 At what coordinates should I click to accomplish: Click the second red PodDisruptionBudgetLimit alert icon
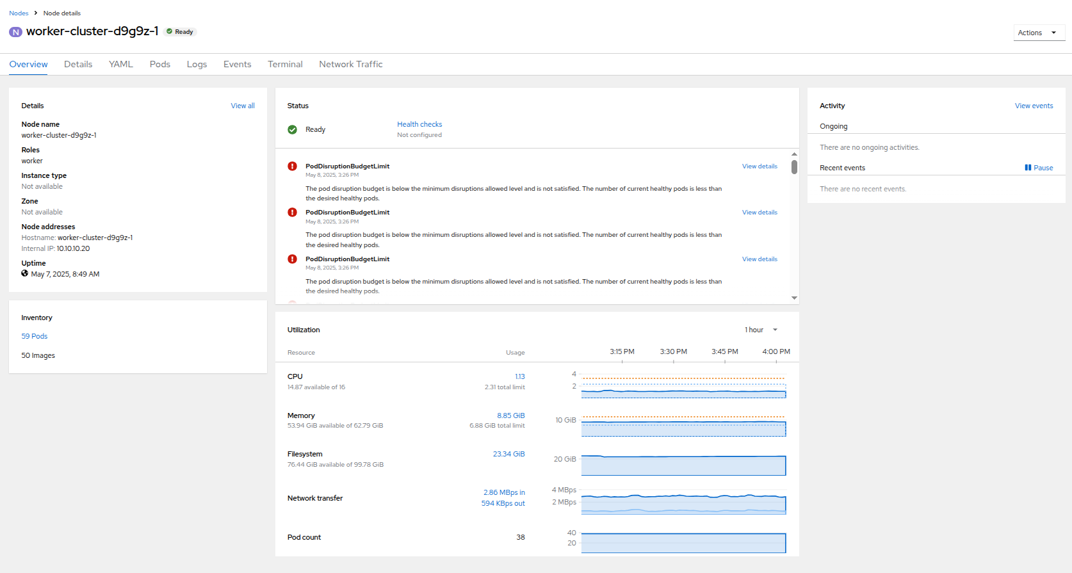293,213
